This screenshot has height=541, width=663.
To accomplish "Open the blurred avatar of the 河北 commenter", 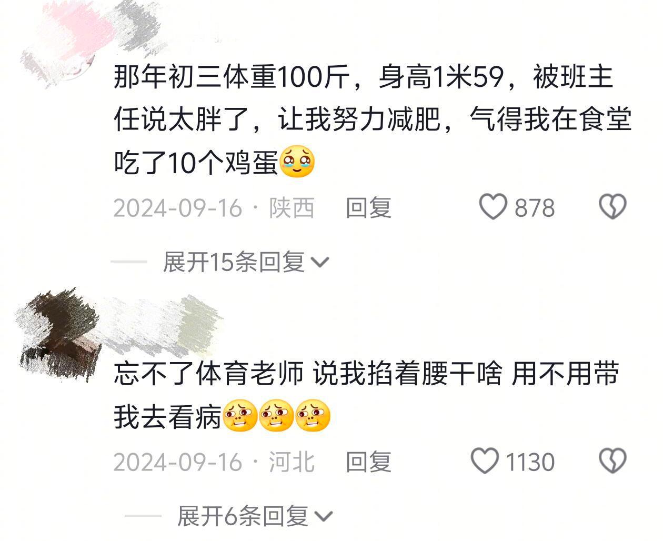I will [59, 334].
